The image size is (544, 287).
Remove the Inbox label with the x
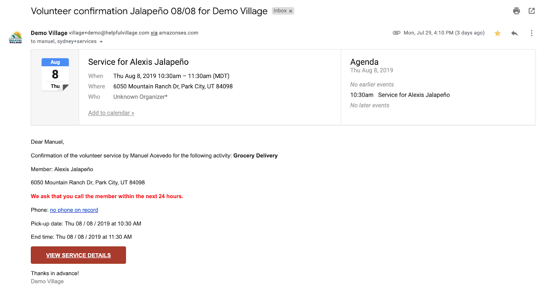(290, 11)
